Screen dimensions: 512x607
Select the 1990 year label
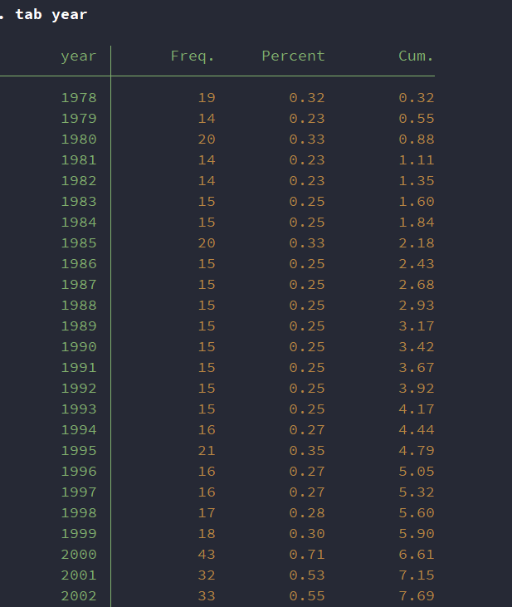[78, 347]
